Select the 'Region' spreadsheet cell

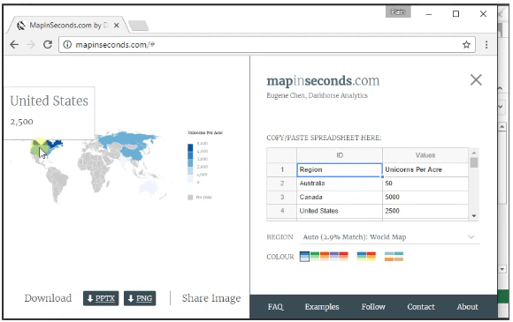(340, 169)
